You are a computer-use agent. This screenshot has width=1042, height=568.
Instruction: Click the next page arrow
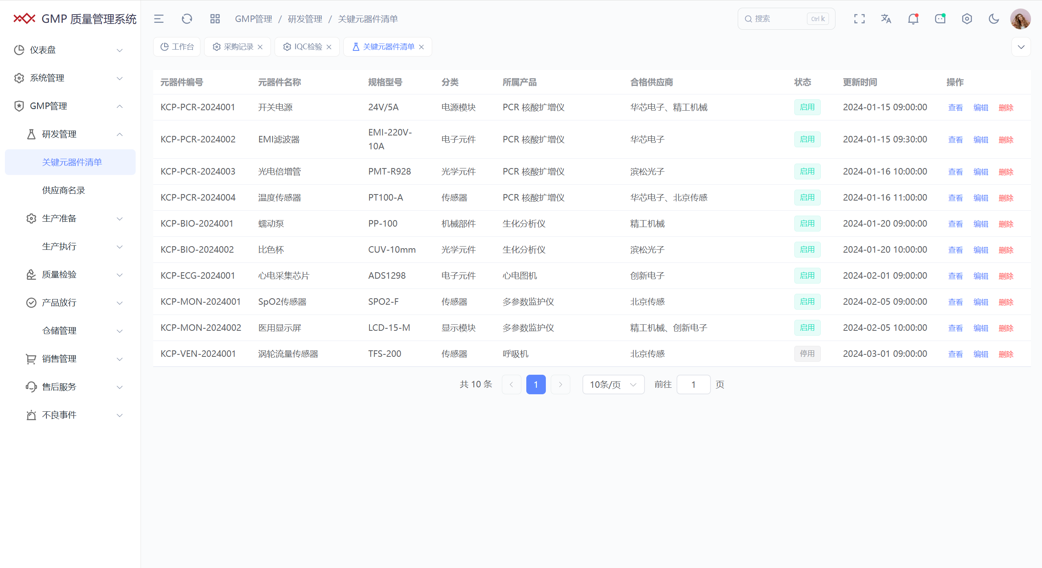pos(561,384)
